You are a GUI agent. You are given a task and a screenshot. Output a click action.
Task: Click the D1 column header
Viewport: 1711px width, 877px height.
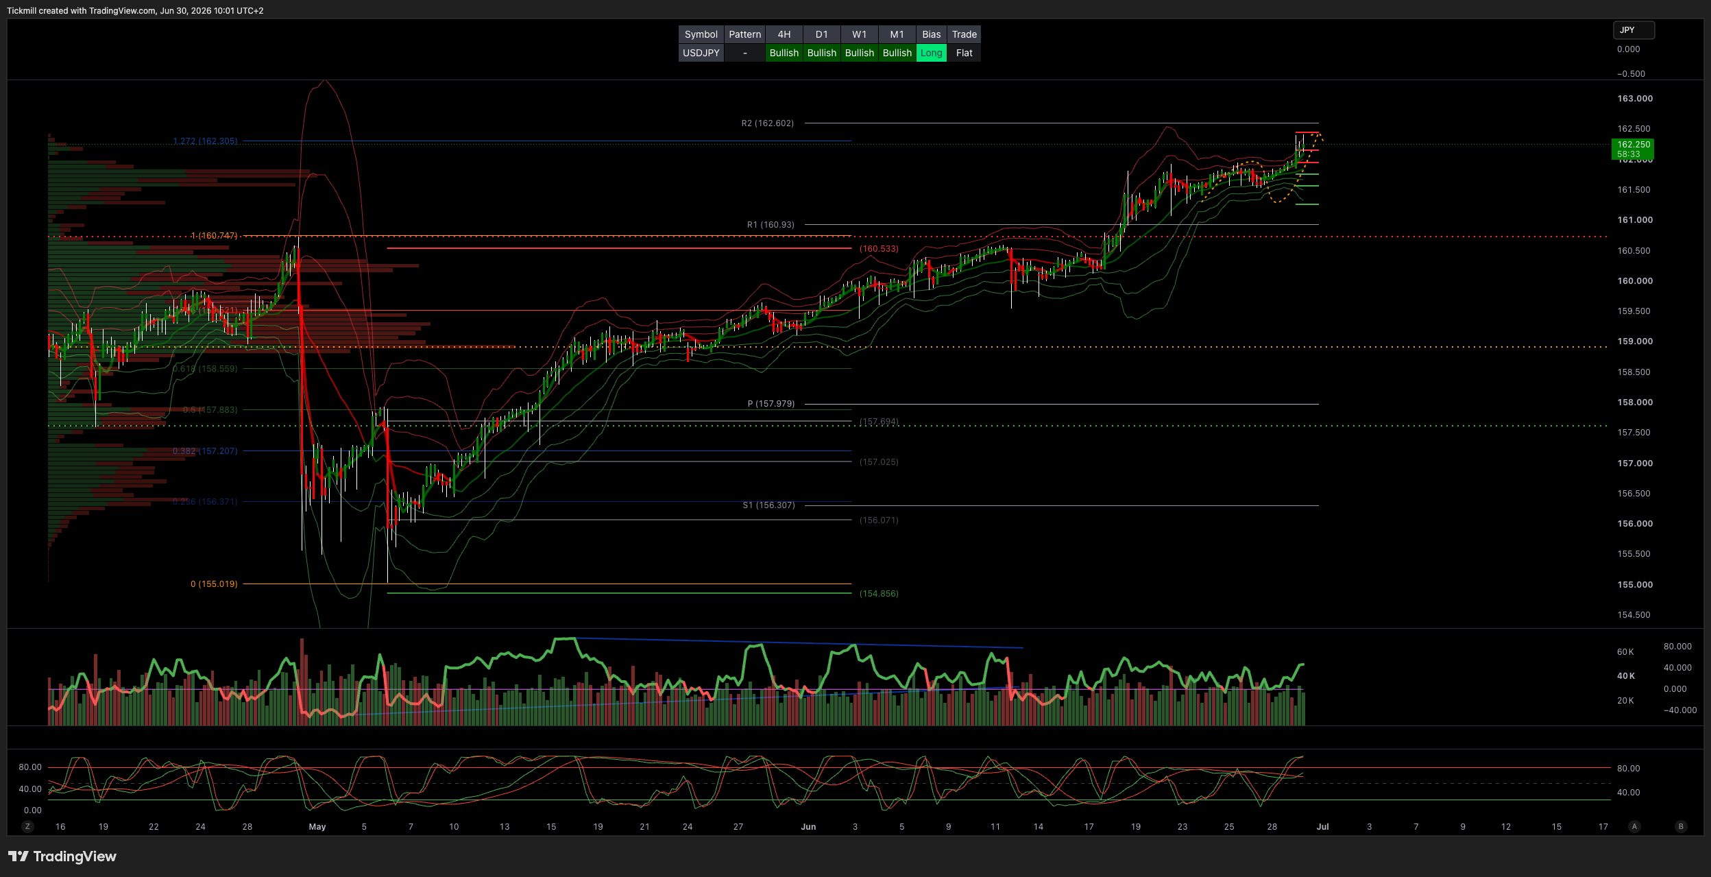pos(822,34)
